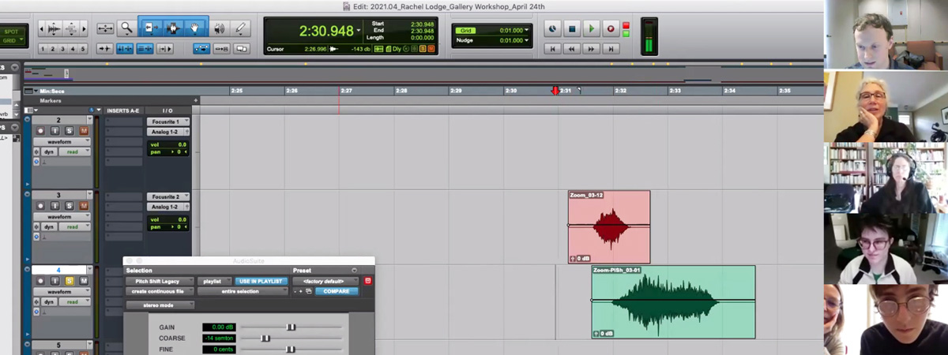Activate the Scrubber speaker tool

point(219,28)
